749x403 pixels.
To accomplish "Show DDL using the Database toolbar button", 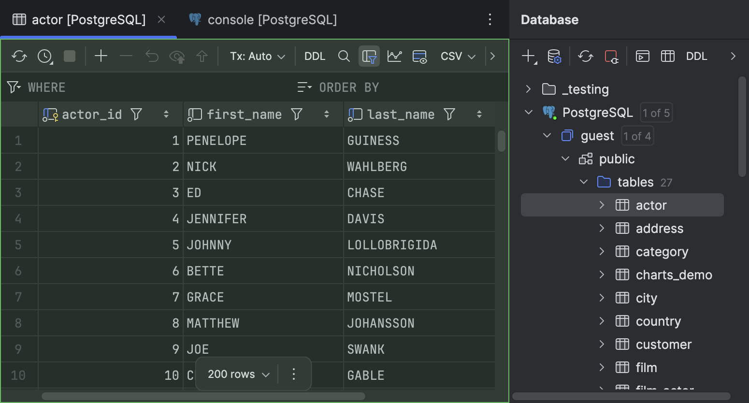I will pyautogui.click(x=696, y=56).
